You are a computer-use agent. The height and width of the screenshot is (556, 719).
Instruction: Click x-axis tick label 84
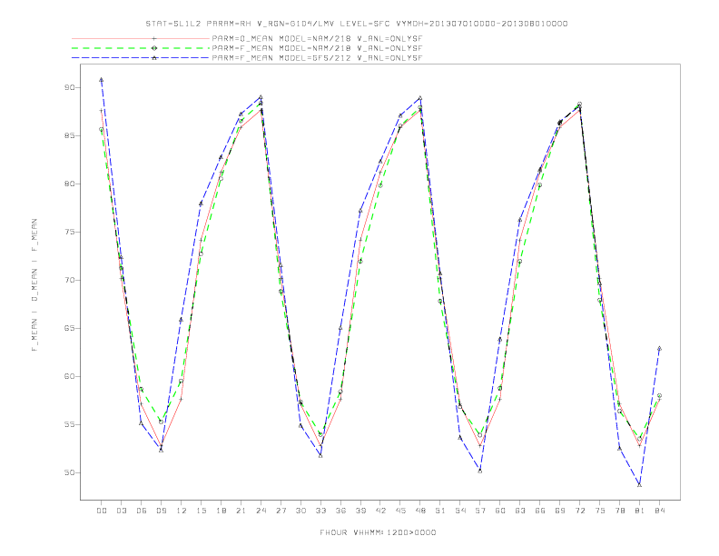point(659,511)
